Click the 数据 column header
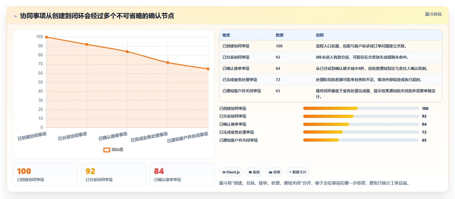This screenshot has width=455, height=199. point(280,35)
